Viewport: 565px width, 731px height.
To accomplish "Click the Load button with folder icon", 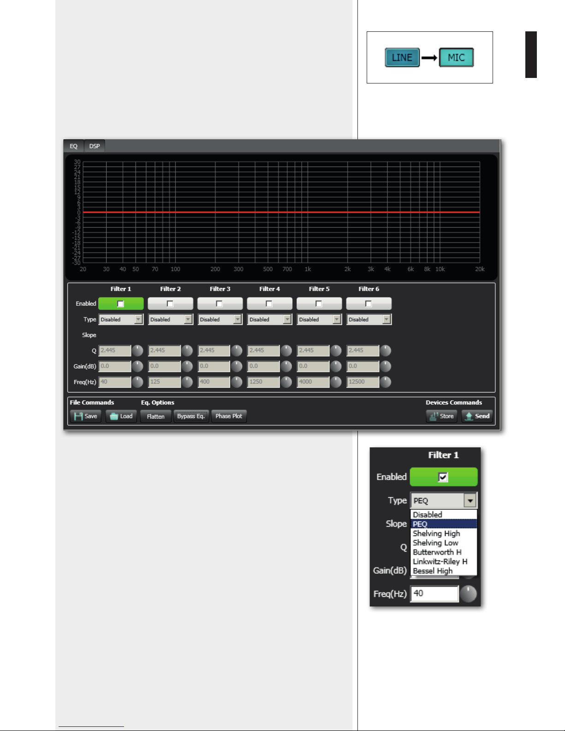I will click(x=121, y=416).
